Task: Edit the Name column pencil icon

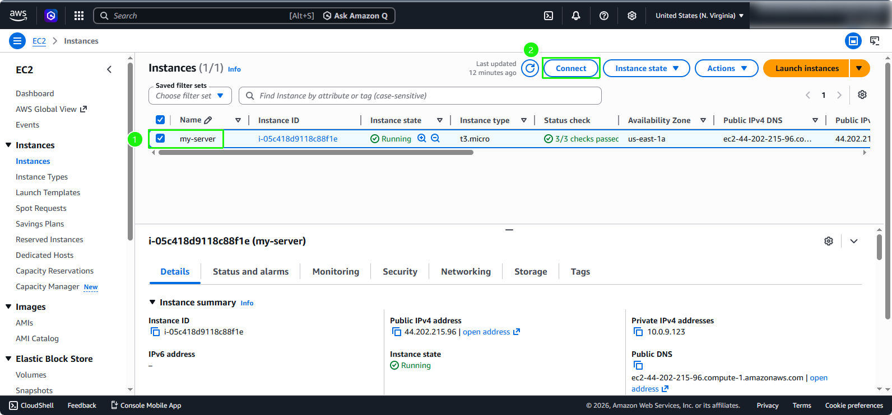Action: tap(208, 120)
